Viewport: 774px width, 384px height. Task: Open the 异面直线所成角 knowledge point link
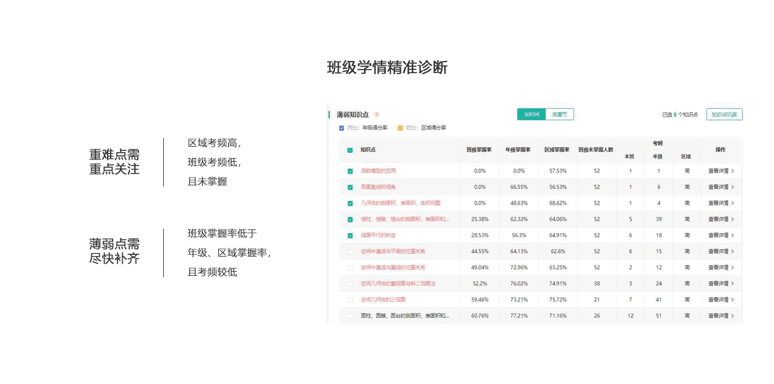(378, 187)
